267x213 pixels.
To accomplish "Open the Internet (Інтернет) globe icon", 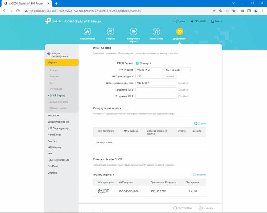I will 110,32.
